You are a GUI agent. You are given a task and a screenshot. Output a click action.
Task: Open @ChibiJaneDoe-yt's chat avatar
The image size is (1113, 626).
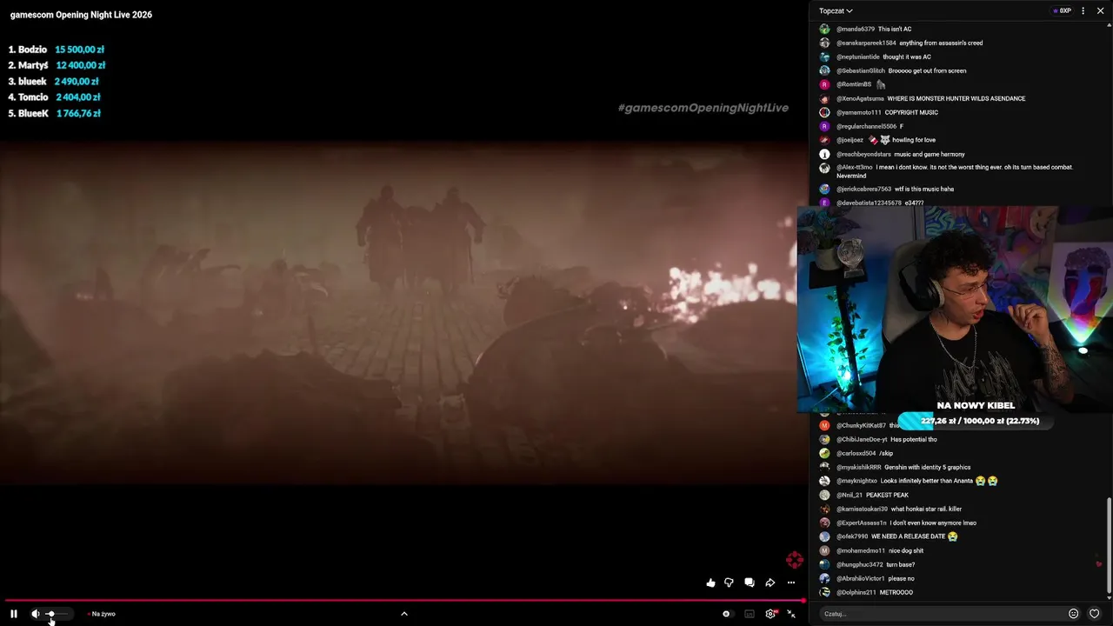[x=825, y=439]
